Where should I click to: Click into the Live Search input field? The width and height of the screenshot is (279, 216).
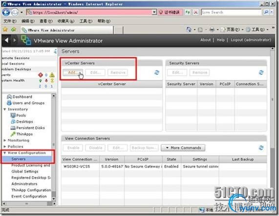(231, 12)
